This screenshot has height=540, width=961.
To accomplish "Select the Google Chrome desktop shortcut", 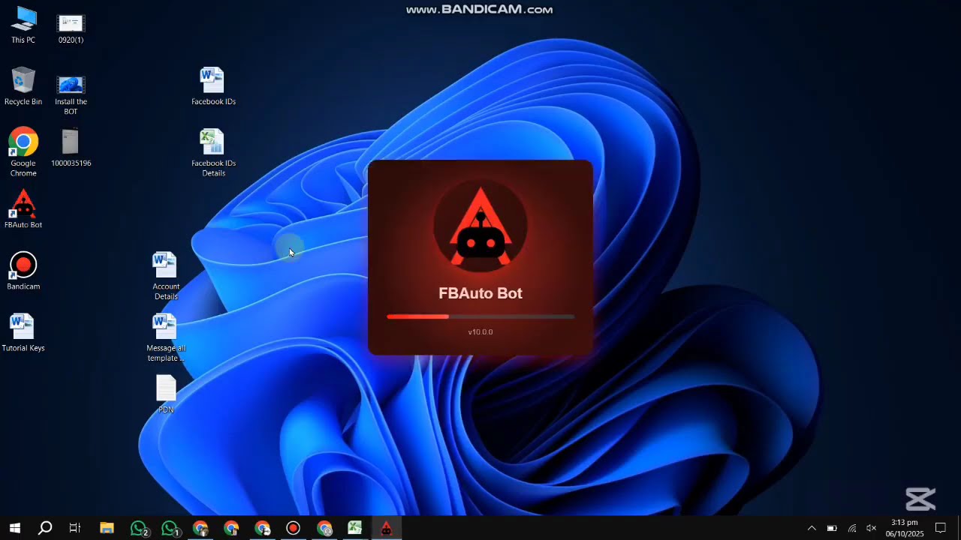I will [23, 152].
